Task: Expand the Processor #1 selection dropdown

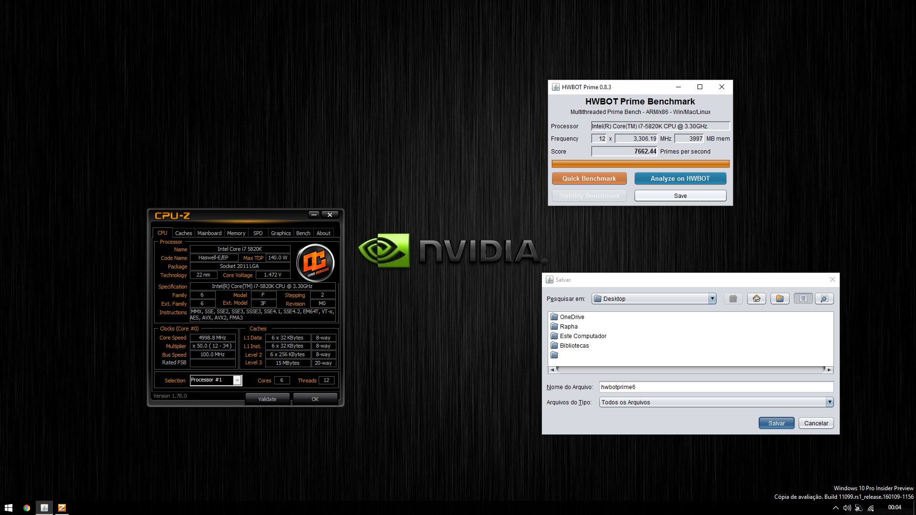Action: [x=237, y=380]
